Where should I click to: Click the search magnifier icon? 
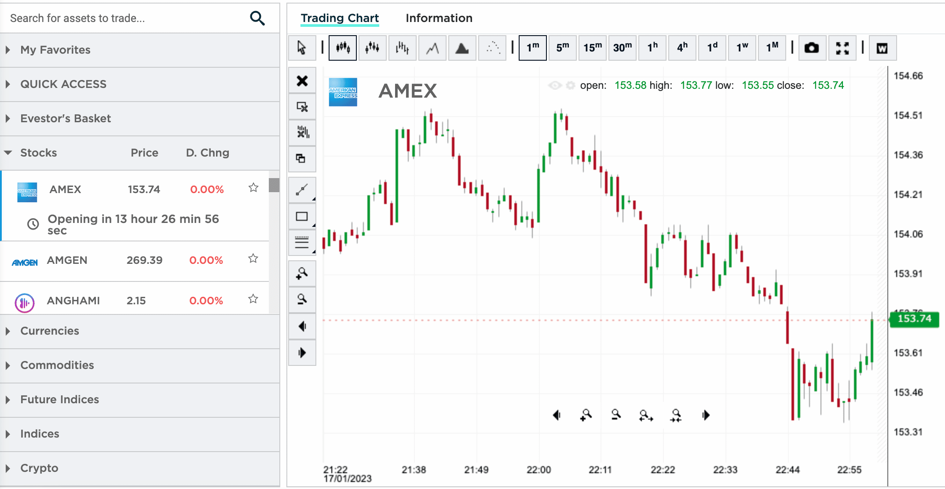(x=257, y=18)
